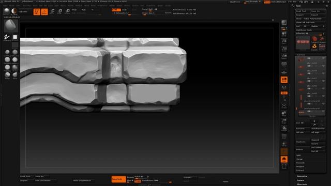331x186 pixels.
Task: Expand the Project section in SubTool
Action: point(300,166)
